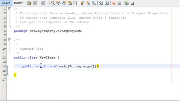Click the greyed Back navigation icon
180x101 pixels.
coord(35,3)
